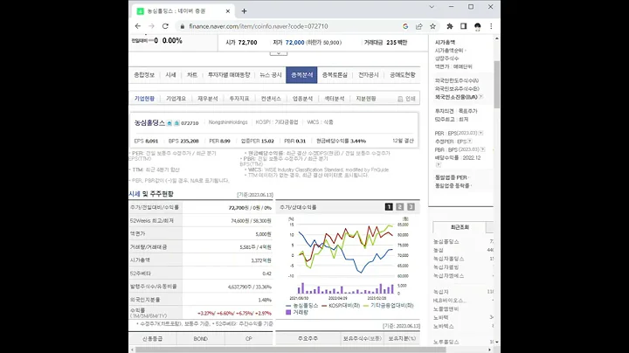This screenshot has width=629, height=353.
Task: Click the horizontal scrollbar at page bottom
Action: [x=290, y=350]
